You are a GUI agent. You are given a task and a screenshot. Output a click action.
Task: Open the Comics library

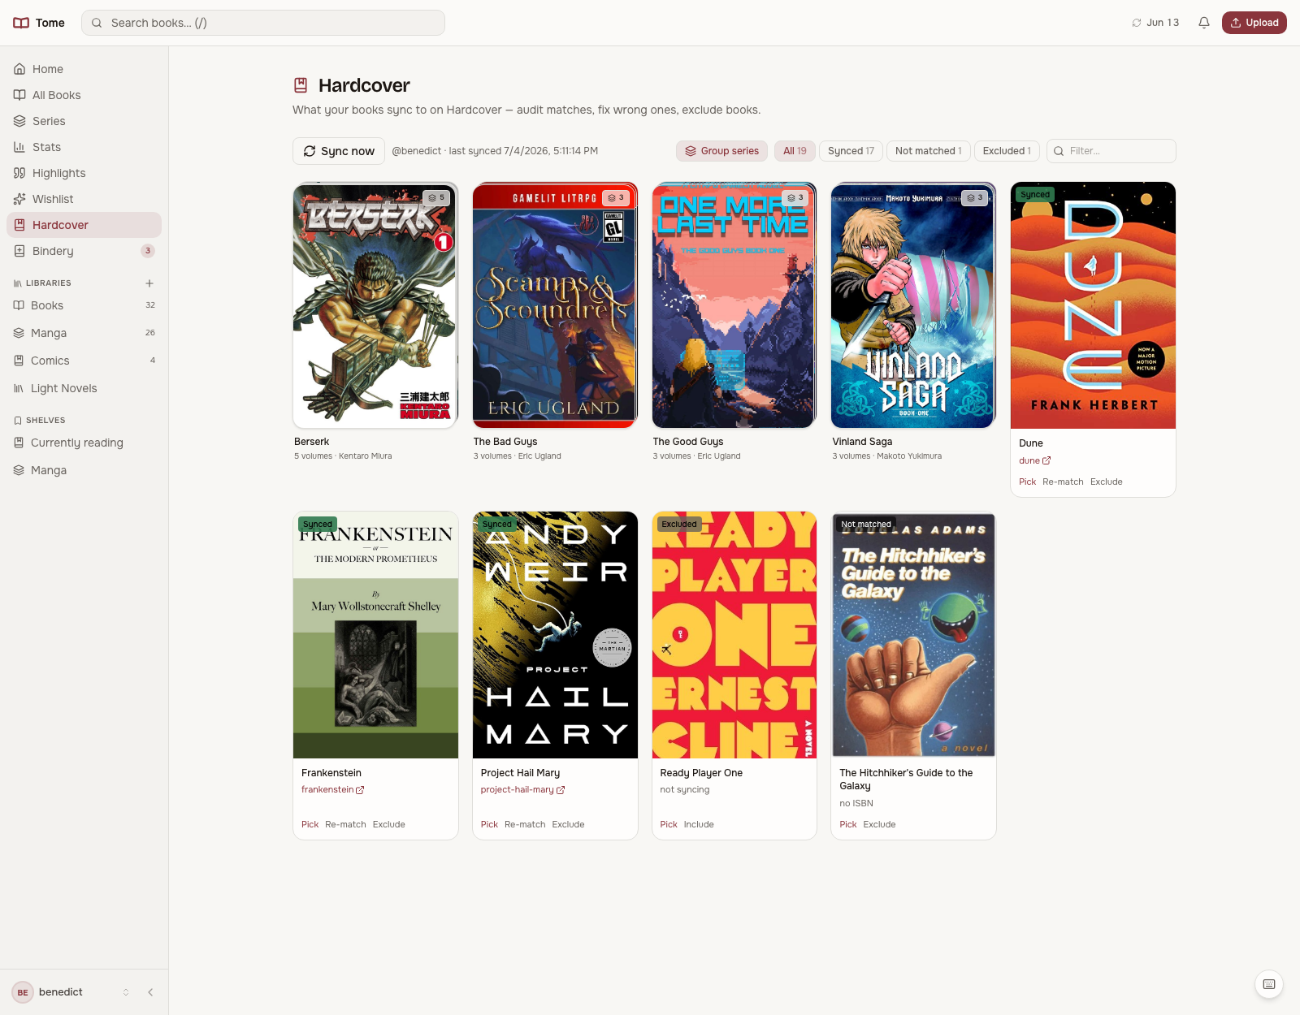(x=84, y=361)
